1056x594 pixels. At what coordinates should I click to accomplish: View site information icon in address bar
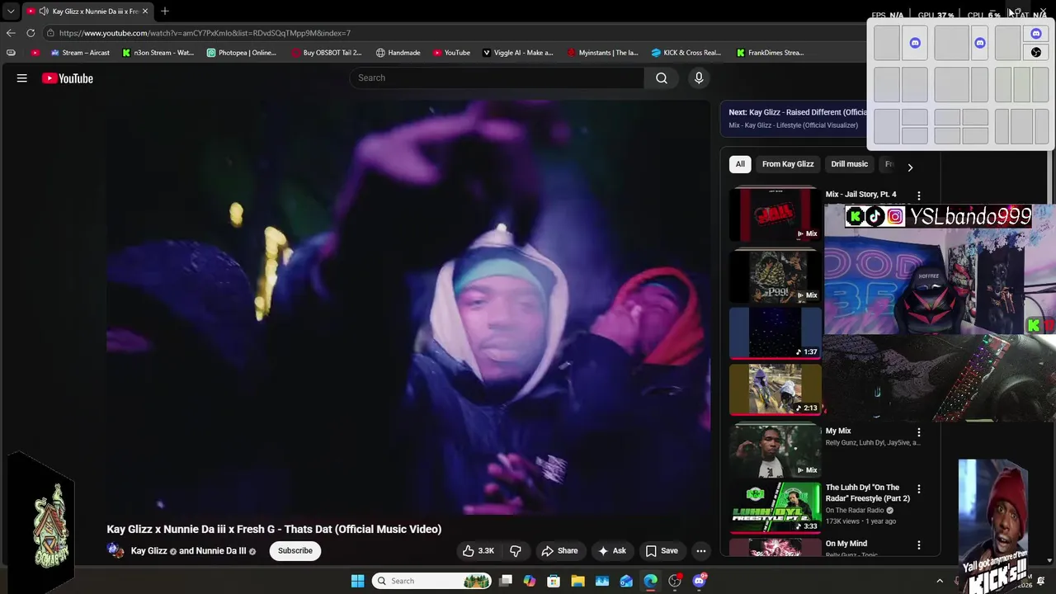50,33
